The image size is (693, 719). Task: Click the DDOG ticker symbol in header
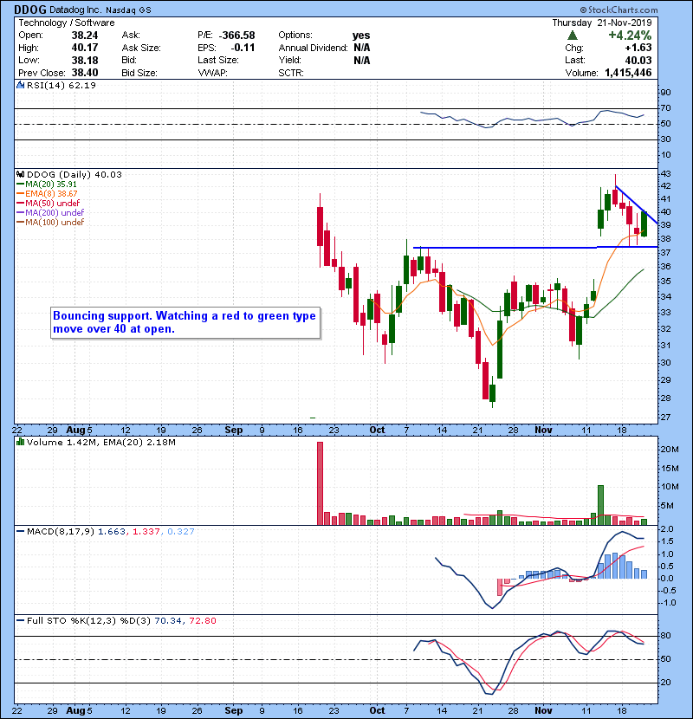tap(30, 10)
